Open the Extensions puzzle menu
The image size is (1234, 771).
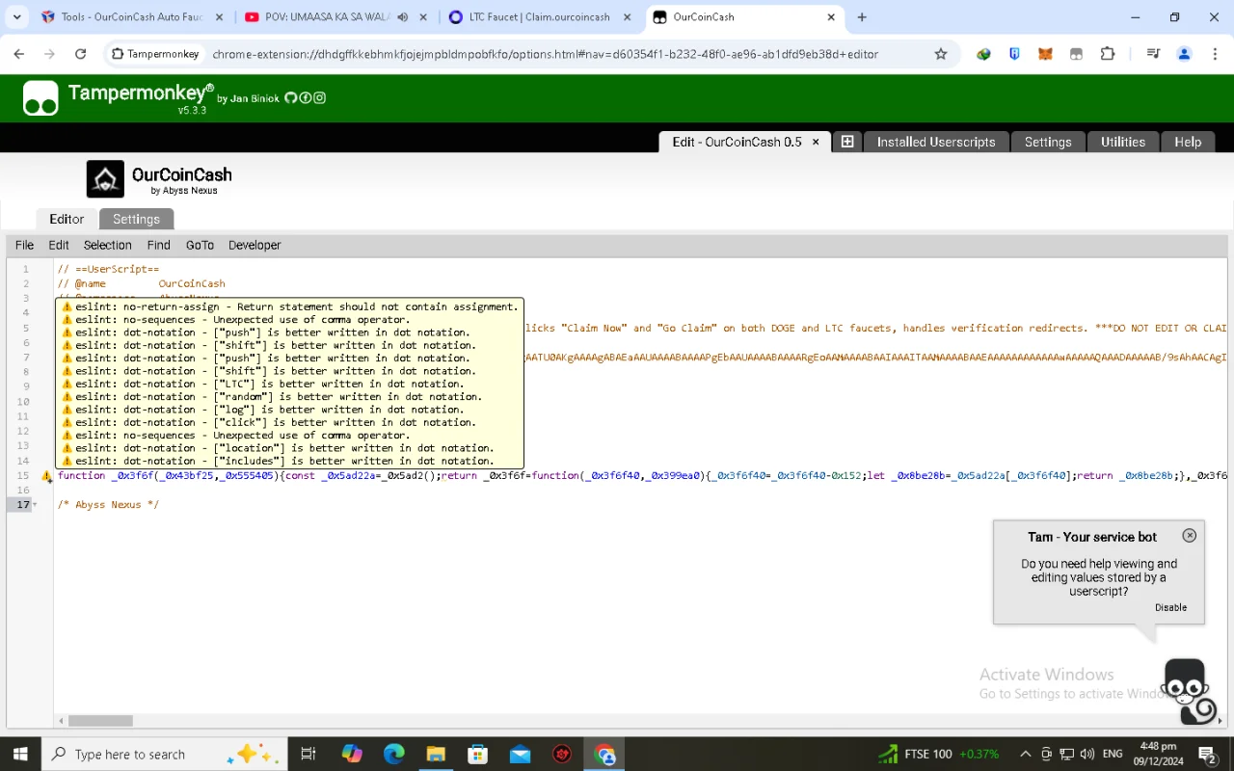(1108, 54)
